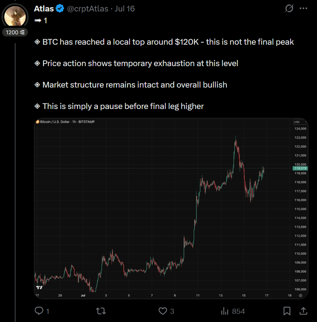This screenshot has width=317, height=322.
Task: Open the repost arrows menu
Action: [101, 311]
